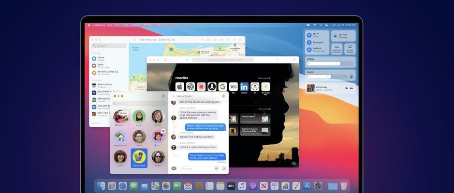Screen dimensions: 454x193
Task: Launch Apple TV from the Dock
Action: click(231, 186)
